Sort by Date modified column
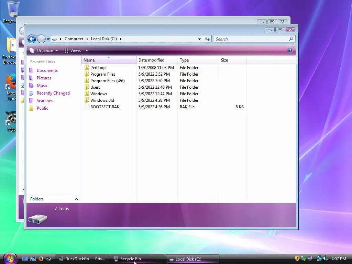Screen dimensions: 352x264 pos(157,60)
